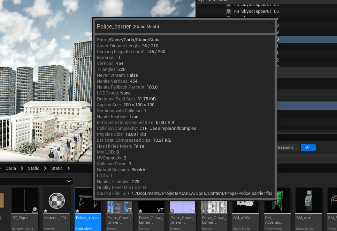Screen dimensions: 337x231
Task: Enable the All filter button
Action: pyautogui.click(x=308, y=147)
